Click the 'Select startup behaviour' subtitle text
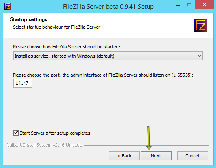Screen dimensions: 216x168 tap(57, 27)
